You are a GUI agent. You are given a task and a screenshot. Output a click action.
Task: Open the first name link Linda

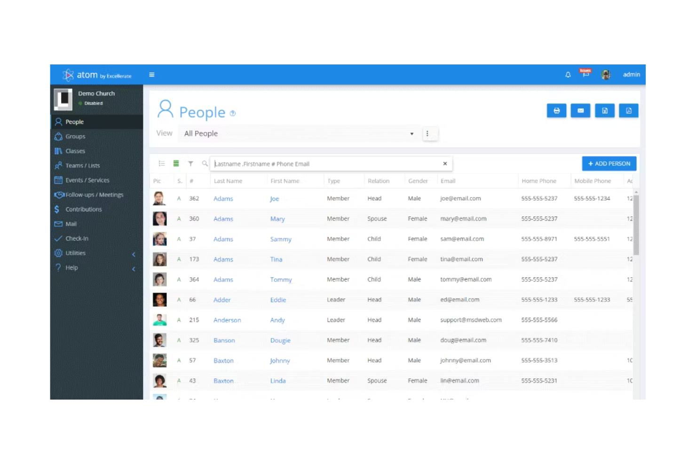pos(278,381)
